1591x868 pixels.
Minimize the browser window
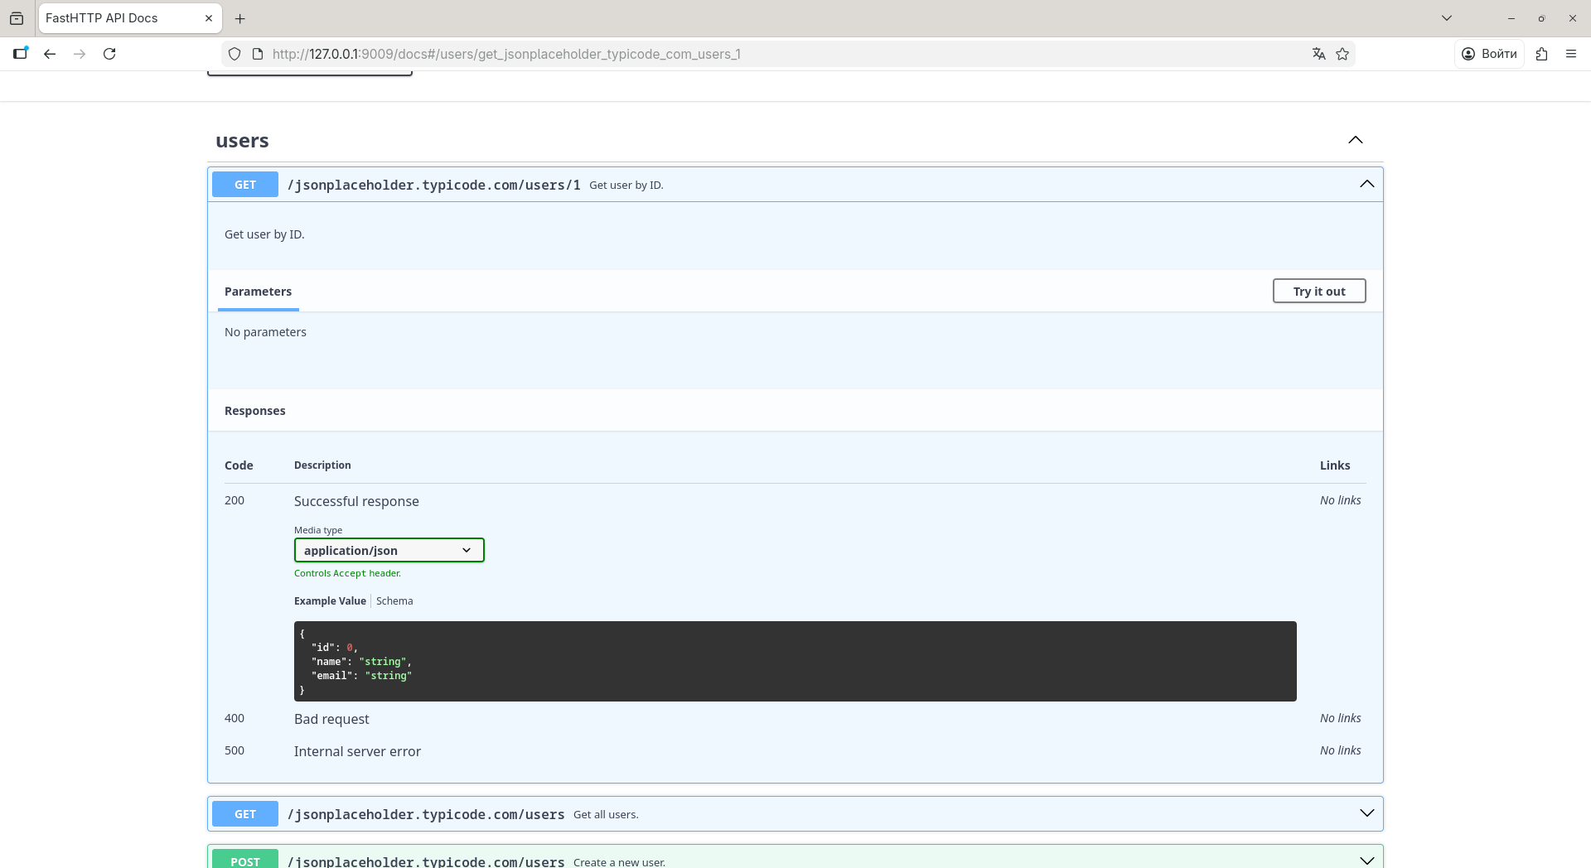coord(1511,18)
